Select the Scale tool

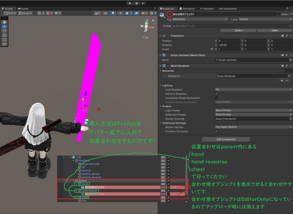point(4,35)
